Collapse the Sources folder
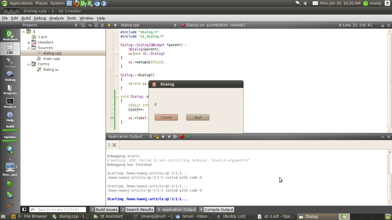Viewport: 392px width, 220px height. pos(29,48)
